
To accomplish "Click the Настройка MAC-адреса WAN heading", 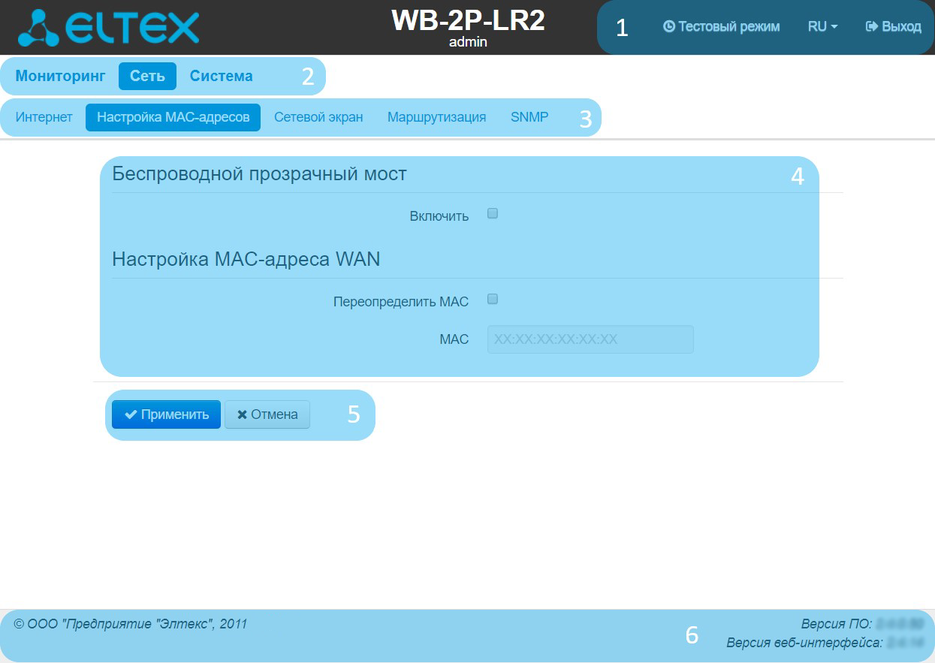I will point(246,260).
